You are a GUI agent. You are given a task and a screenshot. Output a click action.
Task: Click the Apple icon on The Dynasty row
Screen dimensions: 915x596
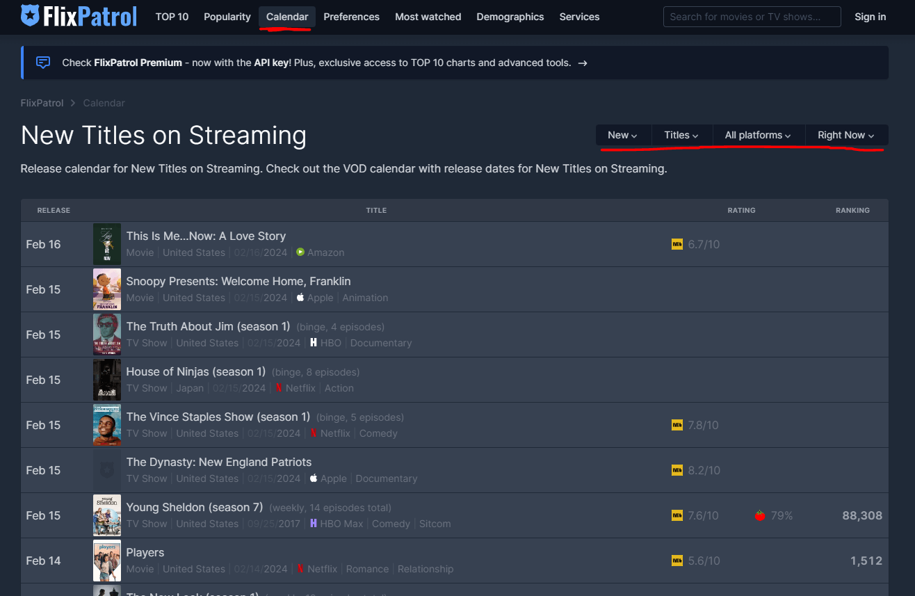pyautogui.click(x=314, y=478)
